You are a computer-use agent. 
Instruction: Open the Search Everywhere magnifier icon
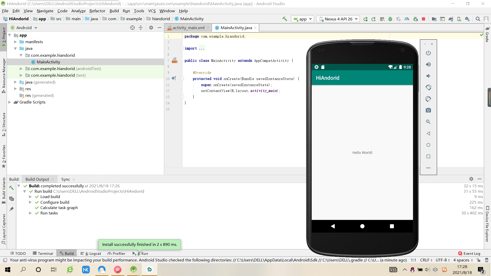tap(478, 19)
